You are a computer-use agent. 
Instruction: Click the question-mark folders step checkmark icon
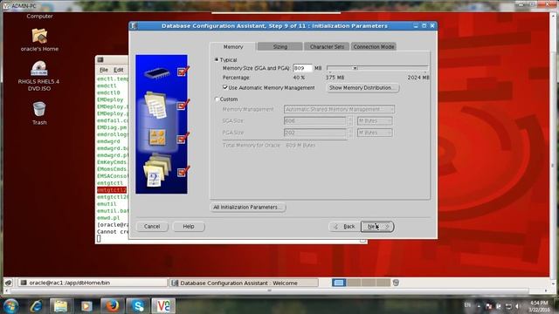[183, 172]
